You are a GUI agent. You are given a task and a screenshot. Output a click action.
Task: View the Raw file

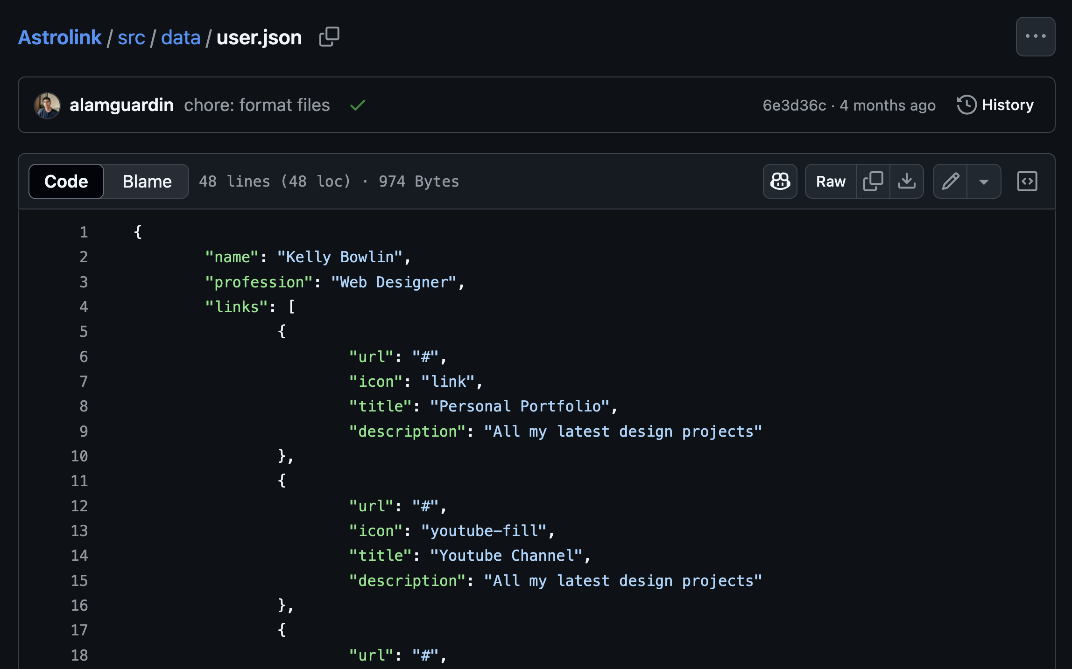tap(831, 181)
